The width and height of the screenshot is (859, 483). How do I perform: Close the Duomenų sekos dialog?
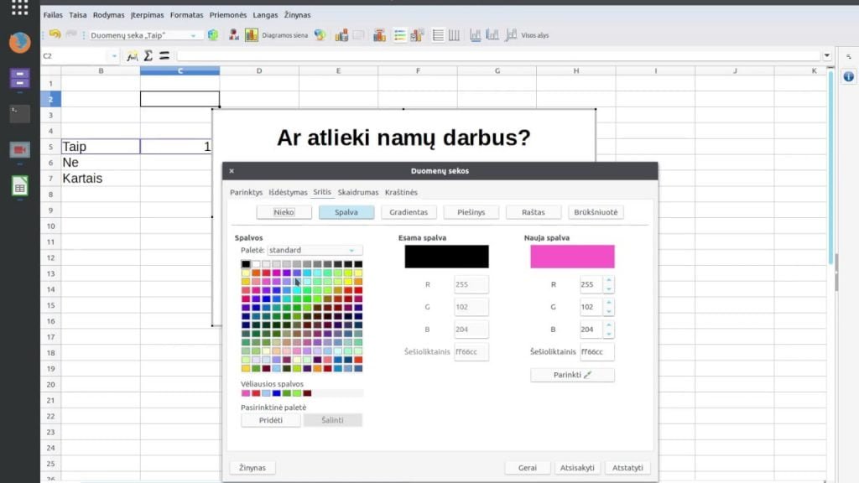click(x=232, y=171)
